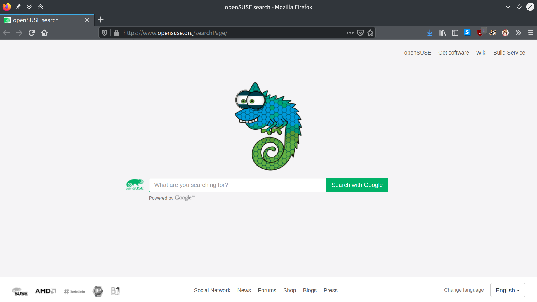Image resolution: width=537 pixels, height=302 pixels.
Task: Open the Change language dropdown
Action: pyautogui.click(x=508, y=290)
